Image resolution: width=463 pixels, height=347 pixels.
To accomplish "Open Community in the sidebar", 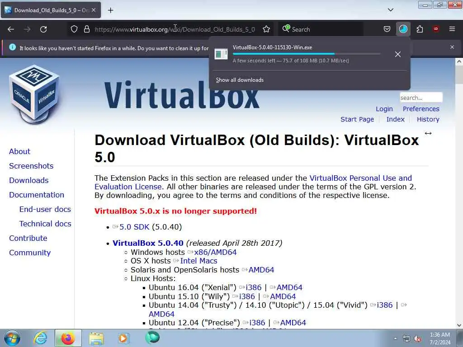I will pyautogui.click(x=30, y=253).
